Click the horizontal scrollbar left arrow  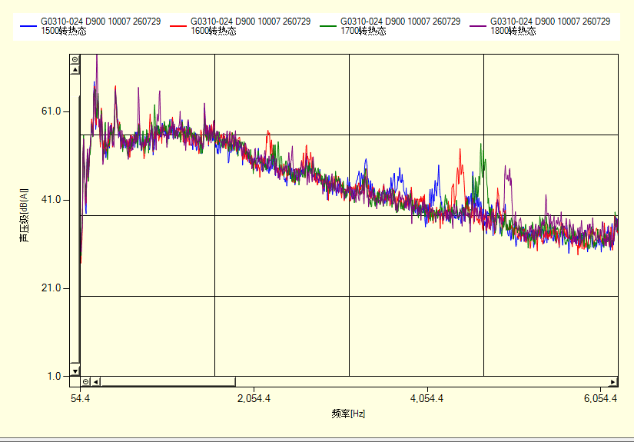click(x=95, y=382)
